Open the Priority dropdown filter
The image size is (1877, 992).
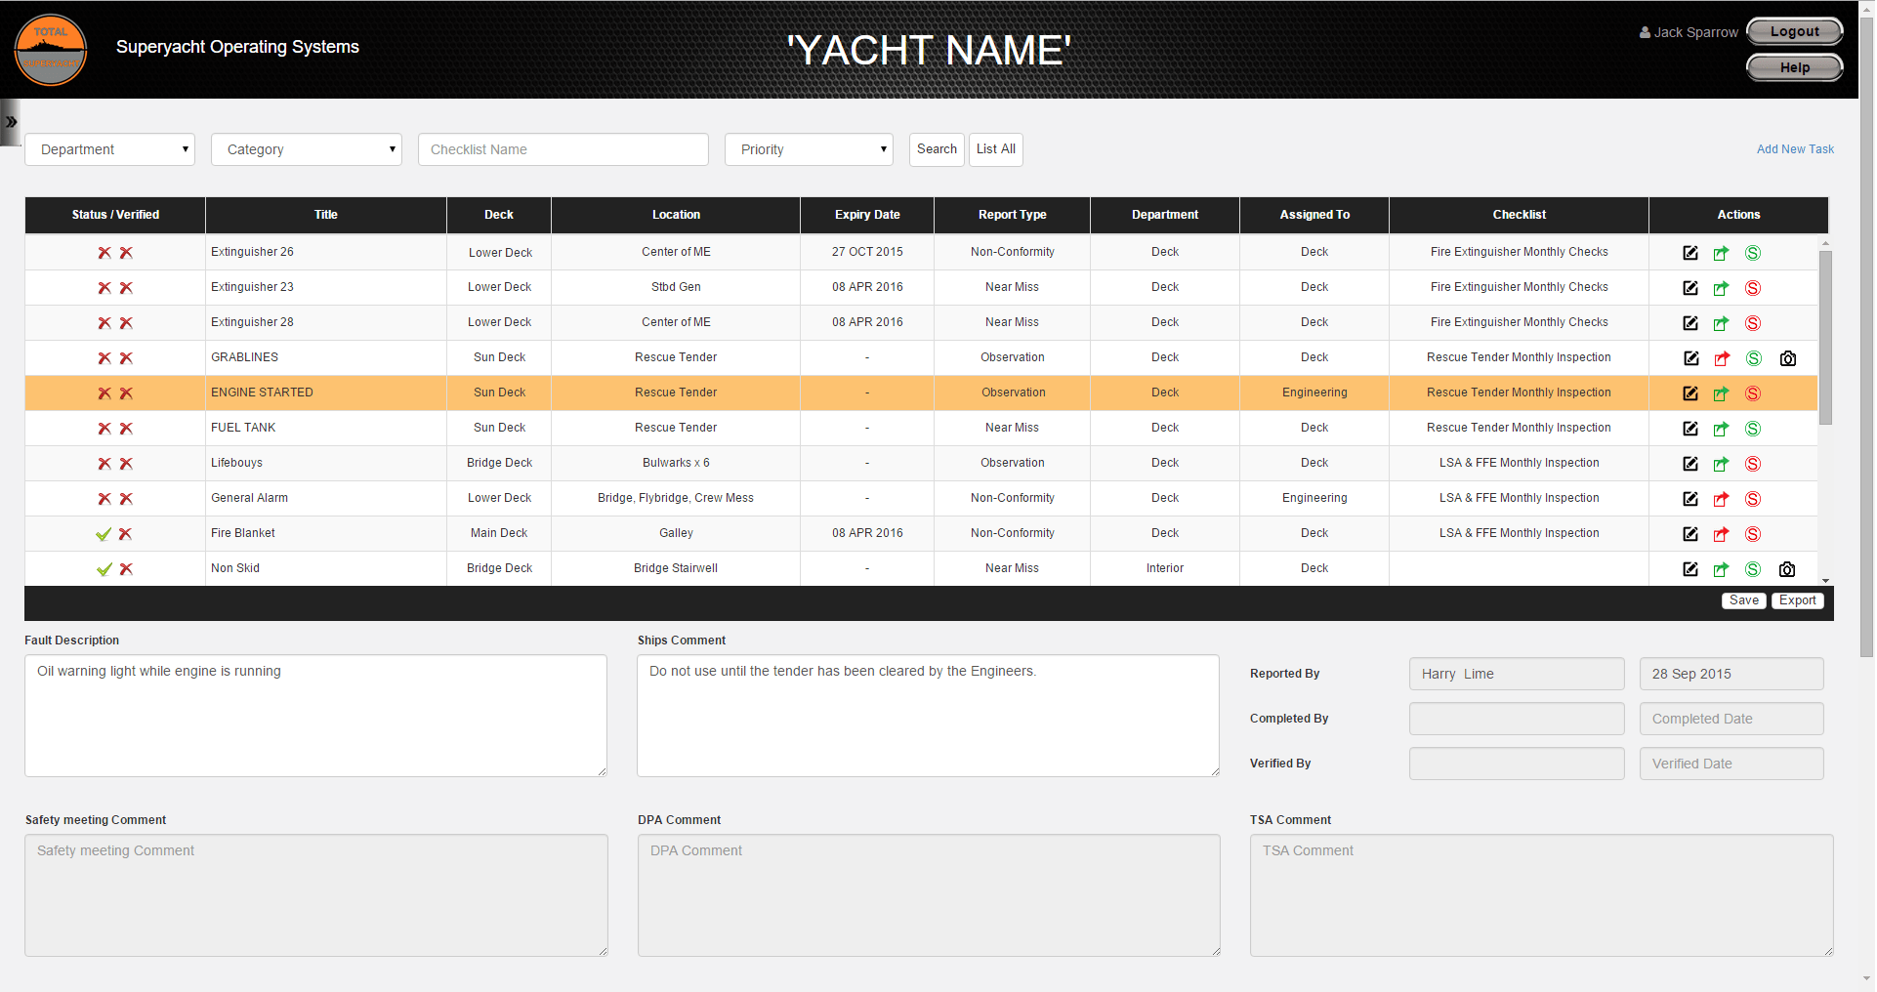pyautogui.click(x=810, y=149)
